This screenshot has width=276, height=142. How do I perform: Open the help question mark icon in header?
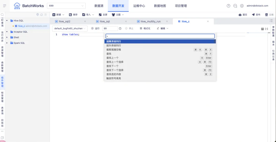coord(228,6)
